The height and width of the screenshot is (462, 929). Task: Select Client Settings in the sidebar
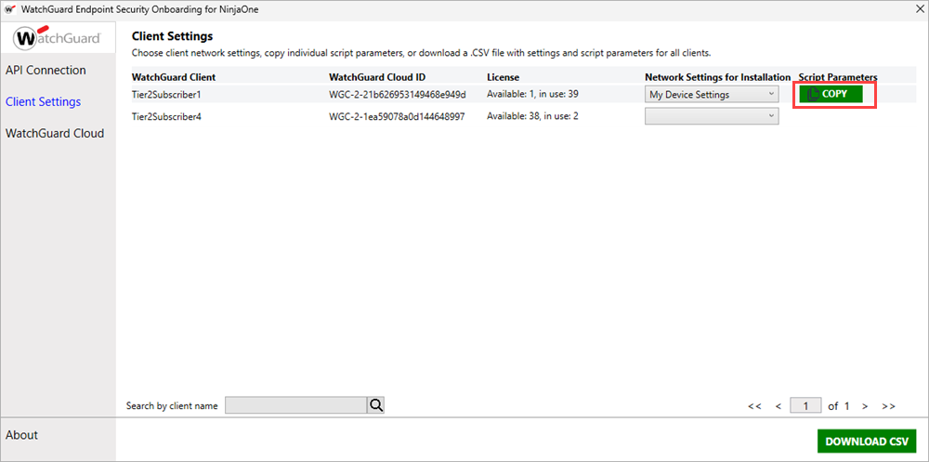pyautogui.click(x=43, y=101)
